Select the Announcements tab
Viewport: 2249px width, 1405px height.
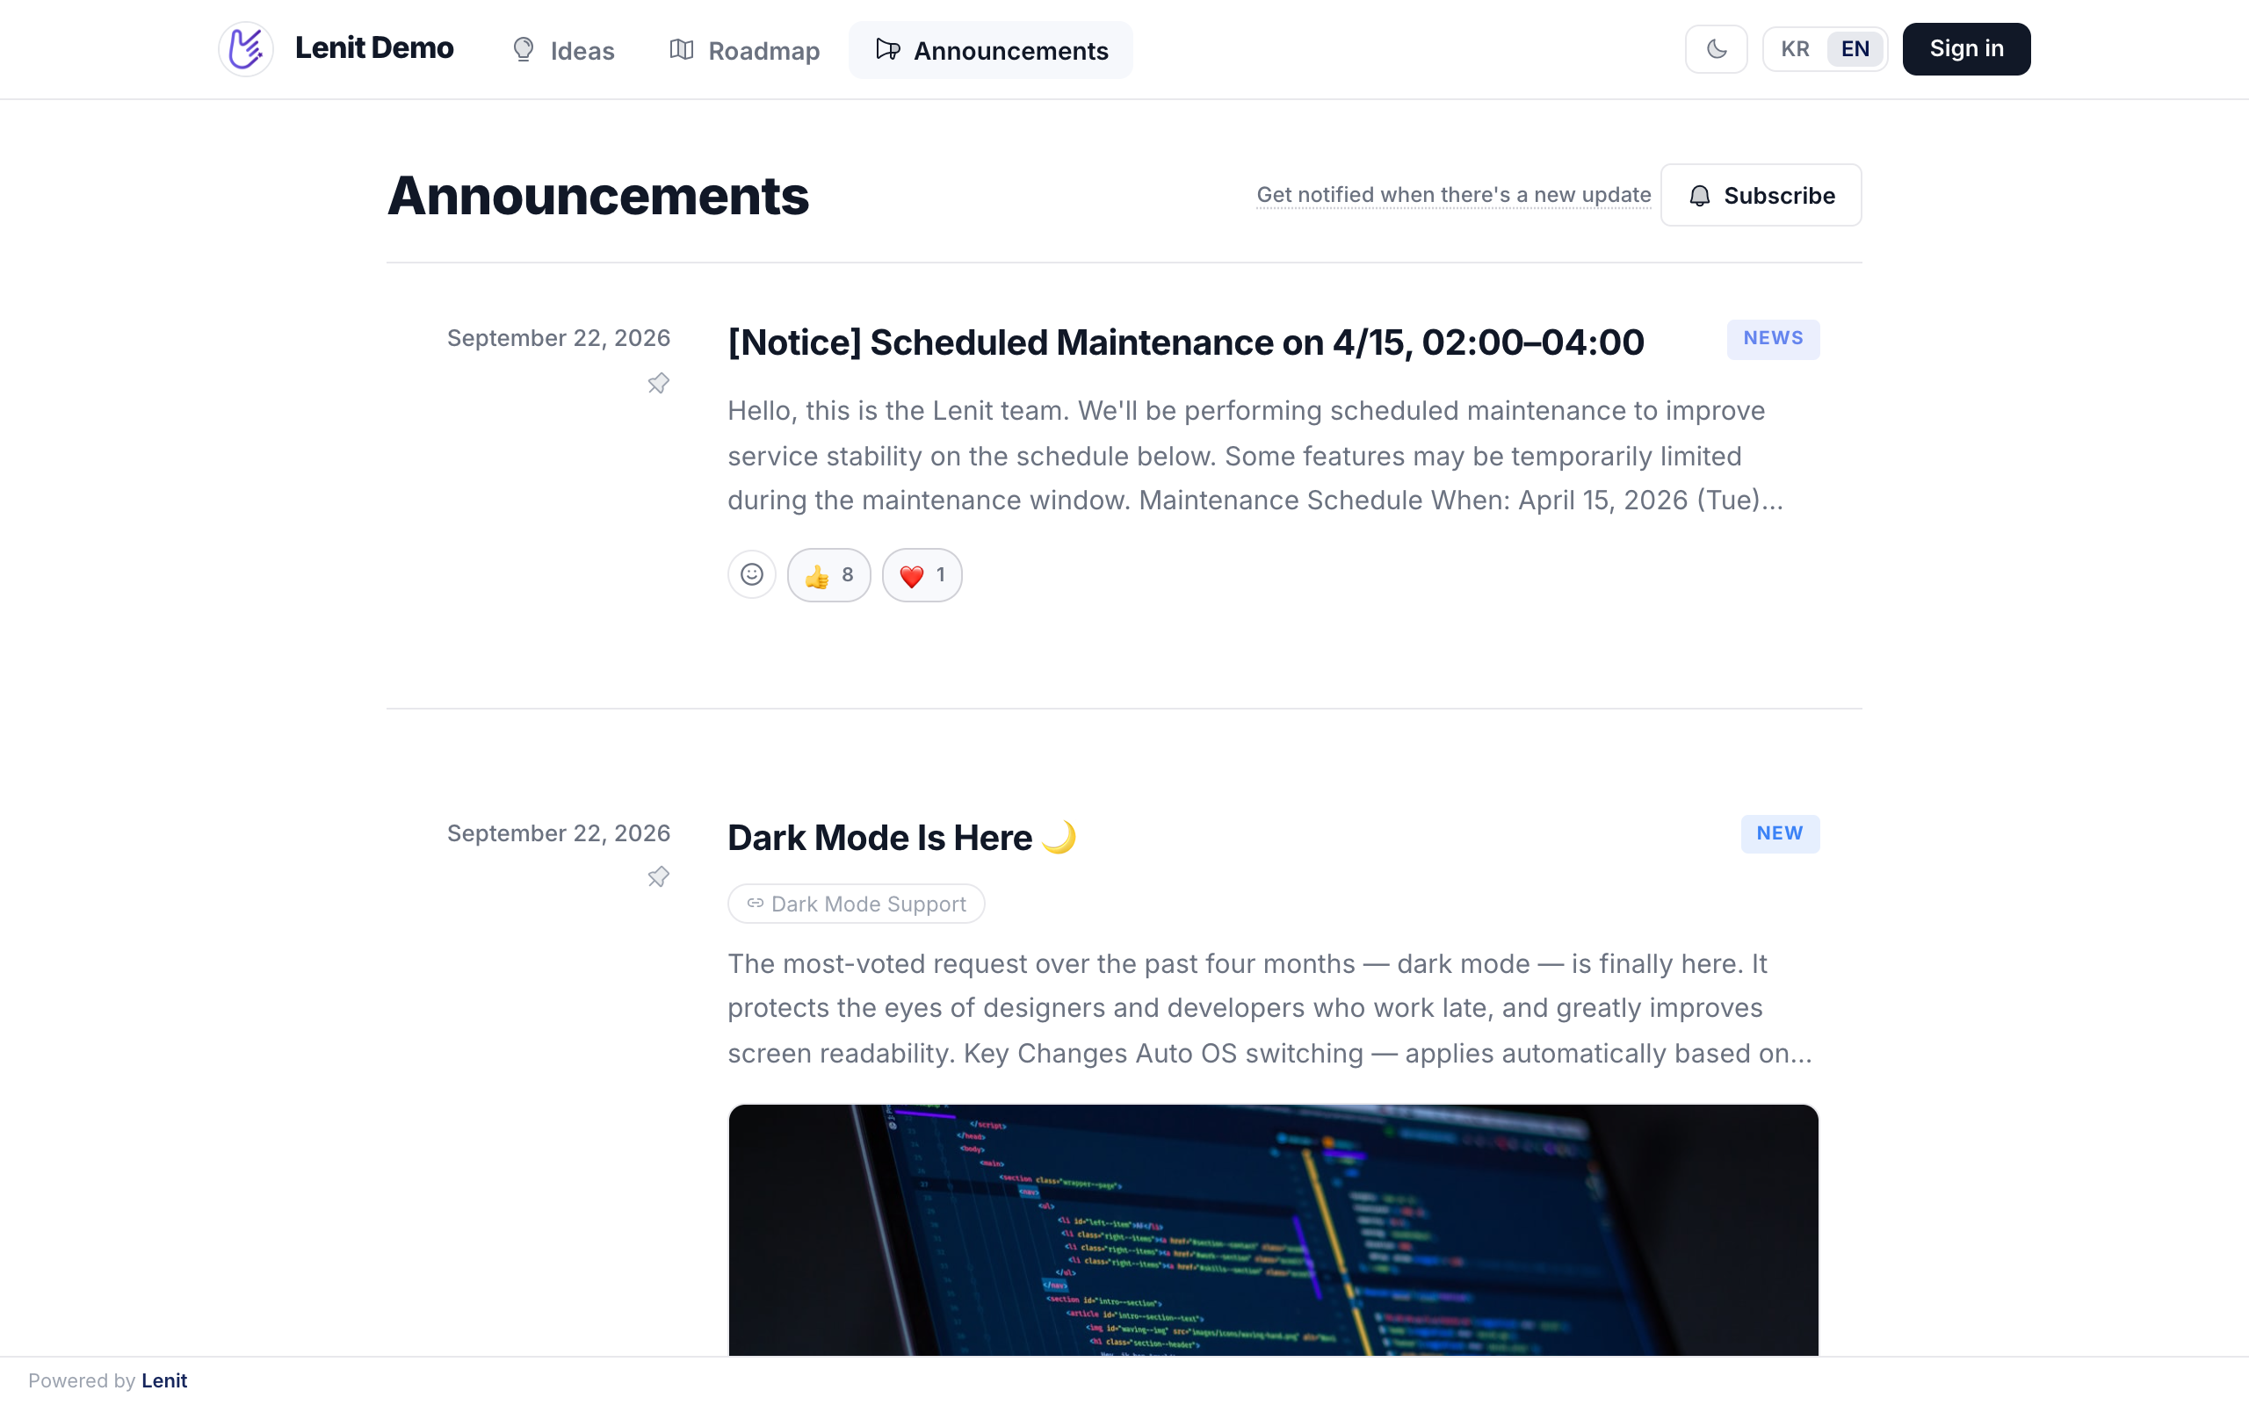(991, 50)
